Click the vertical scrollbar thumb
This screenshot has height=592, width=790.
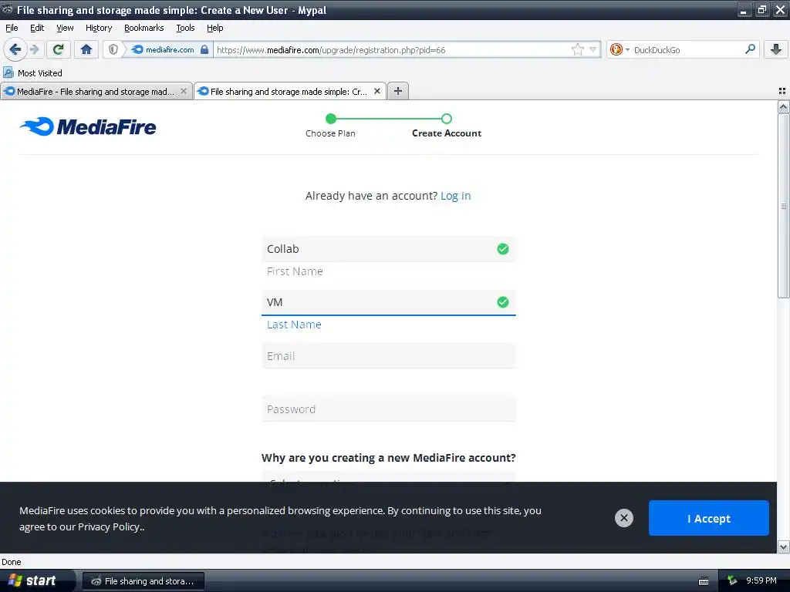click(783, 205)
